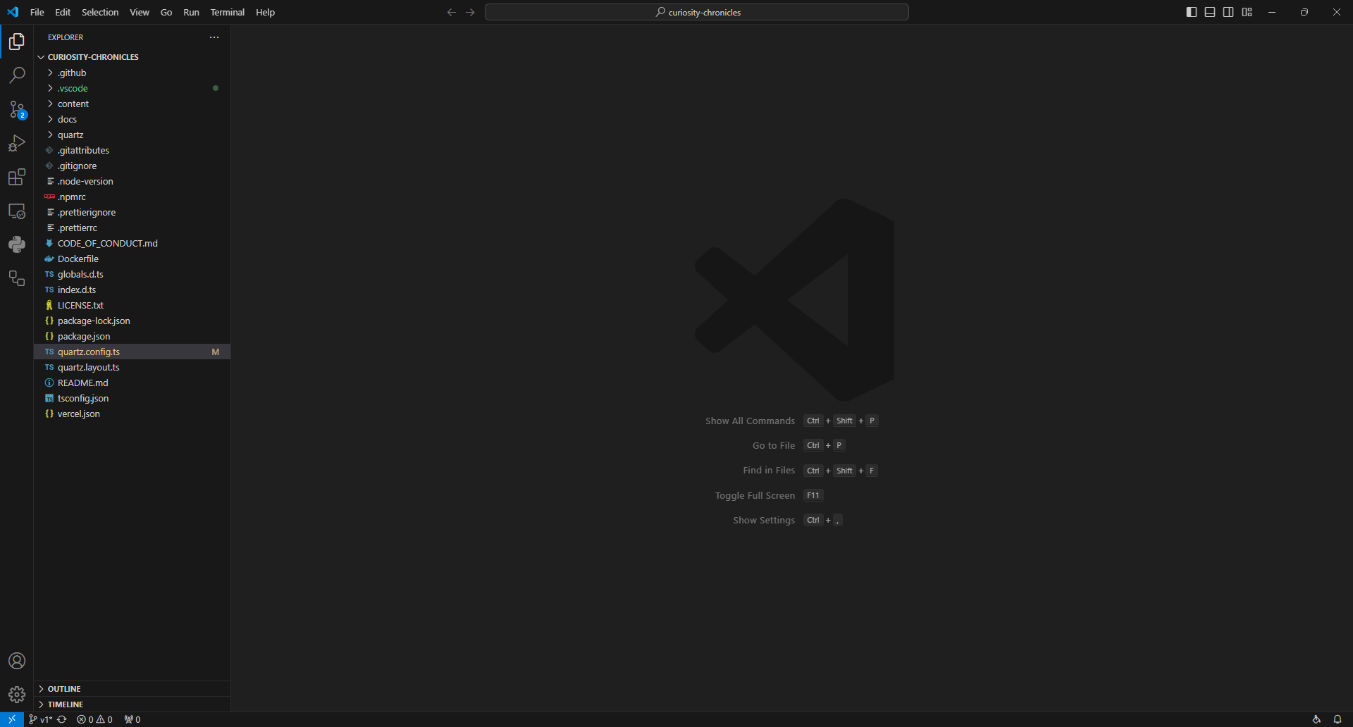Screen dimensions: 1353x727
Task: Toggle Primary Side Bar layout icon
Action: (1192, 12)
